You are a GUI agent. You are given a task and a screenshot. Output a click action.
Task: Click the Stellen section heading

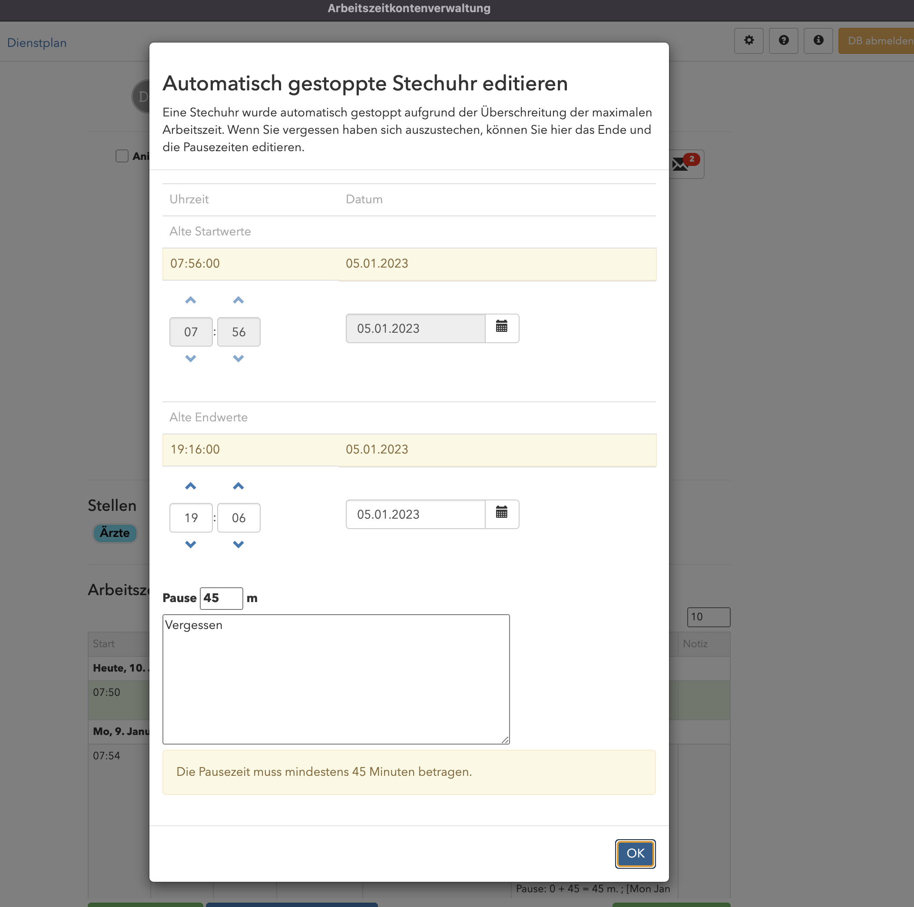pyautogui.click(x=112, y=505)
